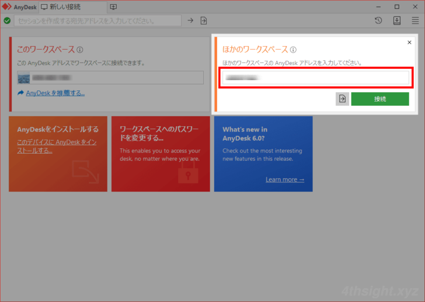Click the green 接続 button
The height and width of the screenshot is (302, 425).
coord(380,99)
